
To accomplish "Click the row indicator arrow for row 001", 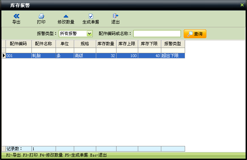I will point(3,56).
